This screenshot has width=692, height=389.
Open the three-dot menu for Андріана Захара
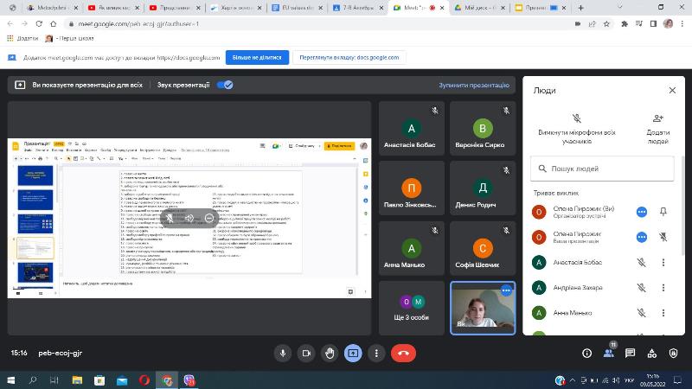click(x=663, y=287)
